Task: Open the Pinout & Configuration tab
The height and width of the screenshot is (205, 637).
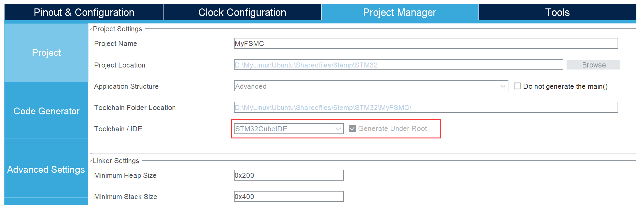Action: pos(84,12)
